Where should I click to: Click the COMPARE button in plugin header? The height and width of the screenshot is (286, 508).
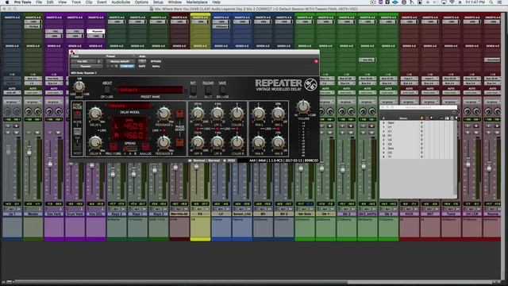127,66
